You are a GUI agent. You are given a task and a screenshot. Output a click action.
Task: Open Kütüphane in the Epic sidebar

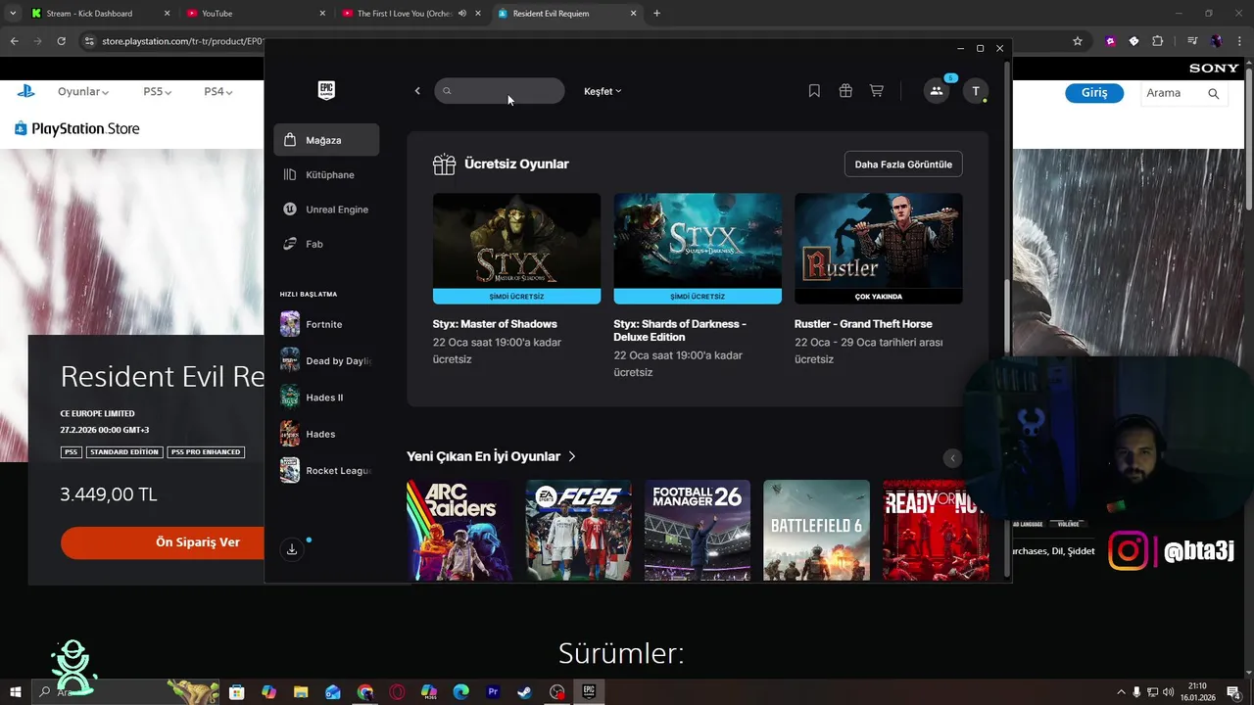pos(326,174)
